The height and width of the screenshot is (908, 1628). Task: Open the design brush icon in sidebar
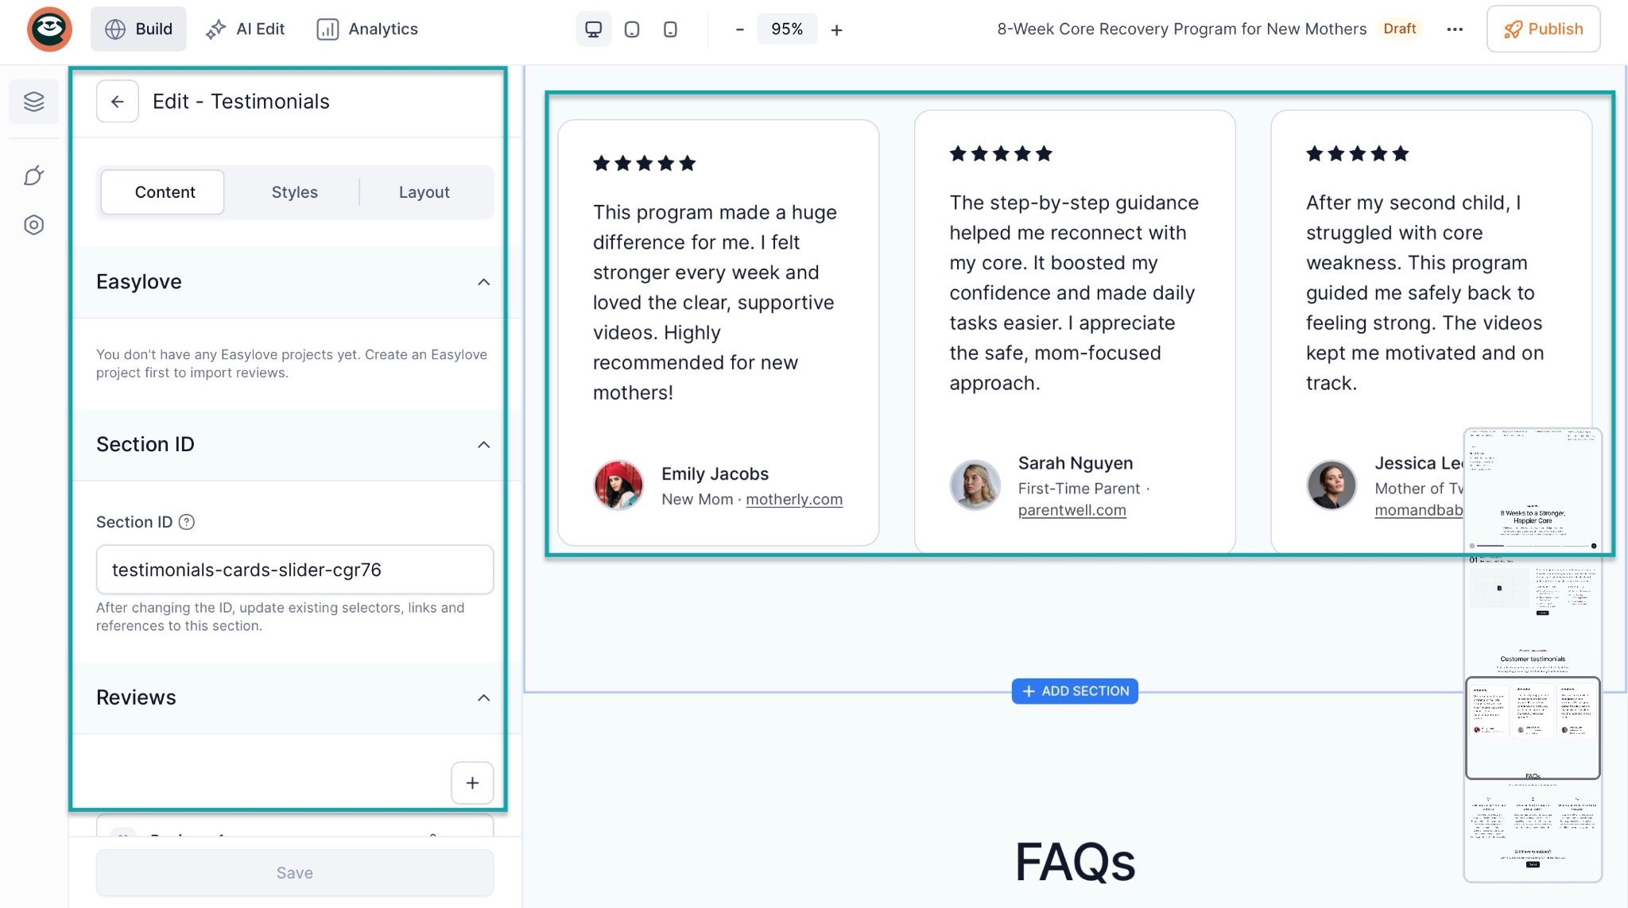[33, 176]
